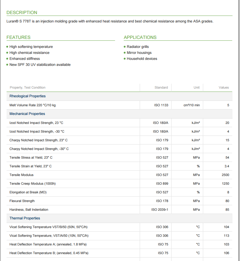Click the FEATURES section heading
240x261 pixels.
coord(19,37)
